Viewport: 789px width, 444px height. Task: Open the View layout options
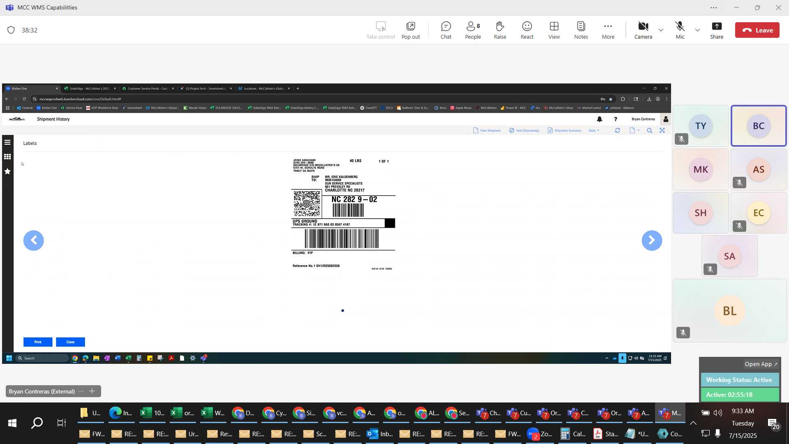click(554, 30)
